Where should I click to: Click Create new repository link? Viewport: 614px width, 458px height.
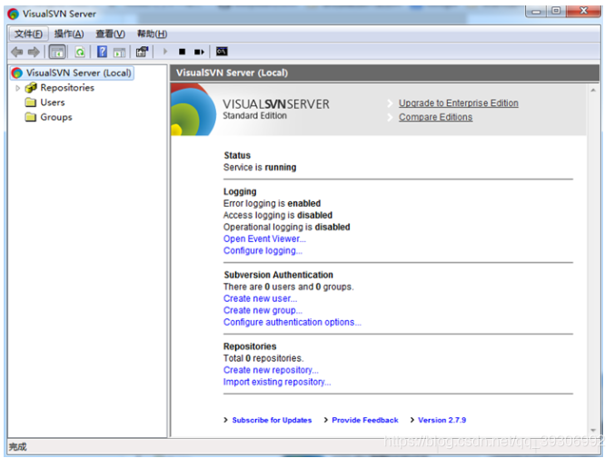(x=271, y=370)
